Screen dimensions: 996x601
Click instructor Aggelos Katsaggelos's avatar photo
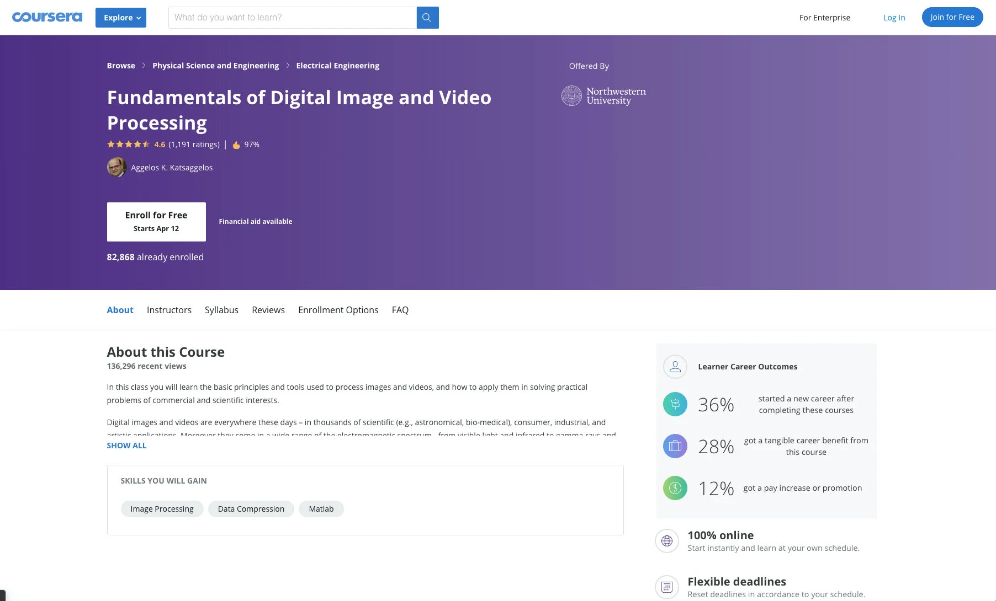116,167
